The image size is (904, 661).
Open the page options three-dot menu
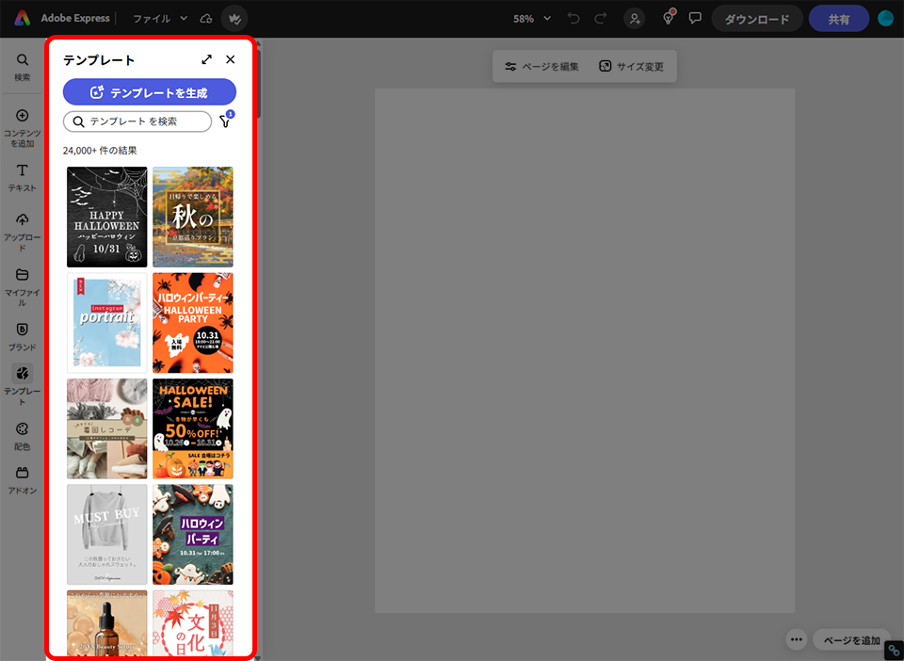pyautogui.click(x=797, y=640)
